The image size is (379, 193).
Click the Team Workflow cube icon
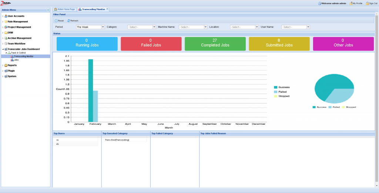[x=6, y=44]
